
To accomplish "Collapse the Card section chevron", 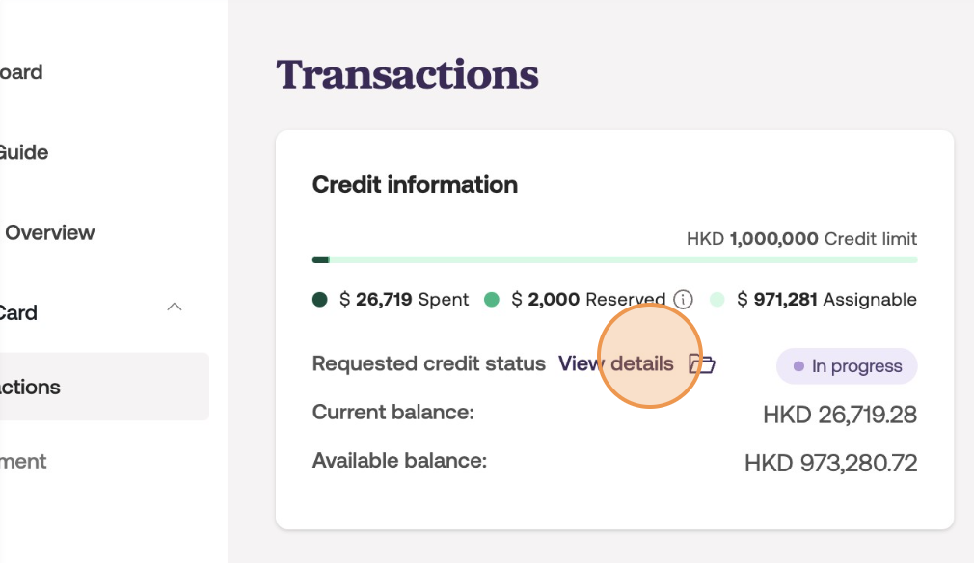I will (x=175, y=308).
